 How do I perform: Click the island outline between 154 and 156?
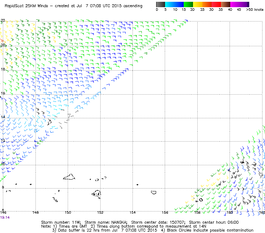154,192
